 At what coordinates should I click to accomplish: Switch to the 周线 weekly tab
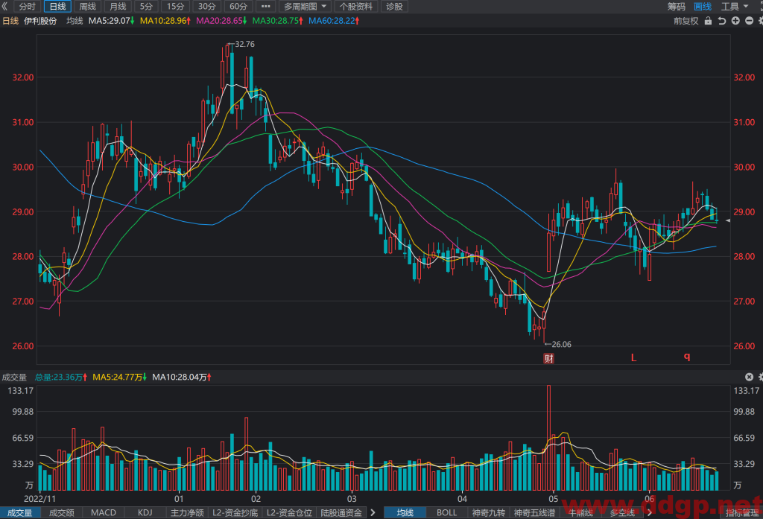[88, 6]
